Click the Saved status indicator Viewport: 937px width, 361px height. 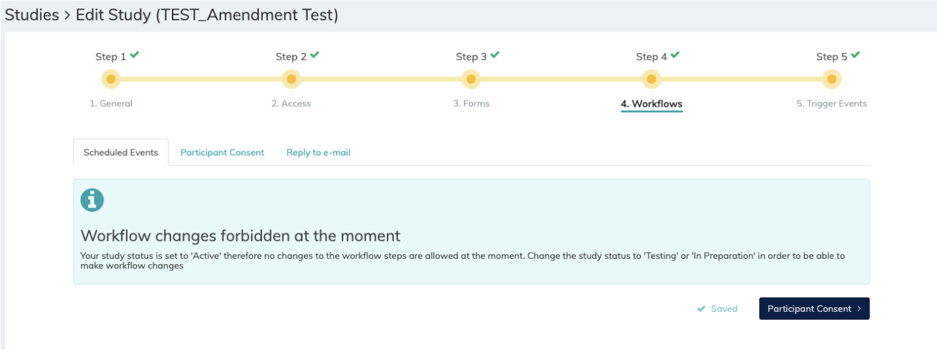[x=717, y=309]
